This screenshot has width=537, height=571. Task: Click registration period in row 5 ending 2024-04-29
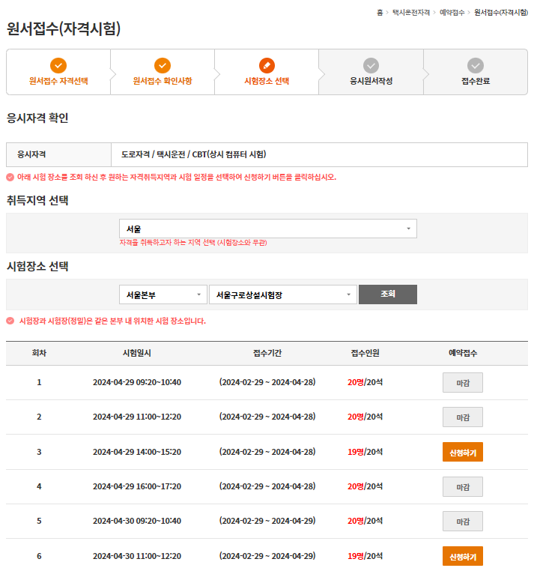click(267, 521)
